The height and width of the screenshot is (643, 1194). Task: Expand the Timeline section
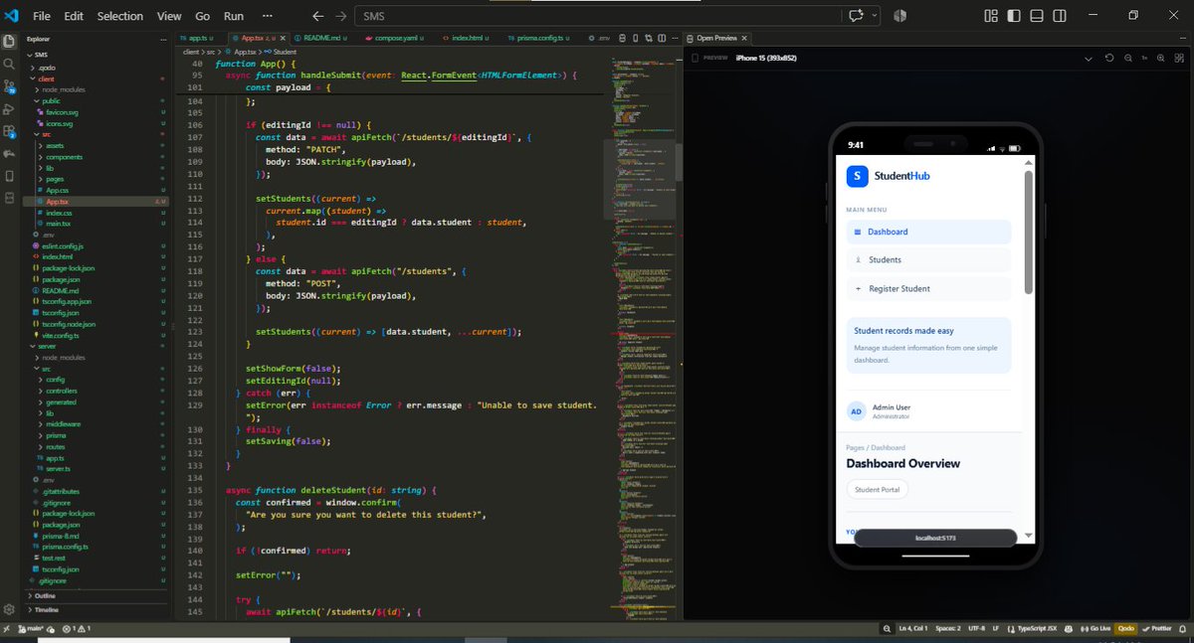tap(47, 609)
